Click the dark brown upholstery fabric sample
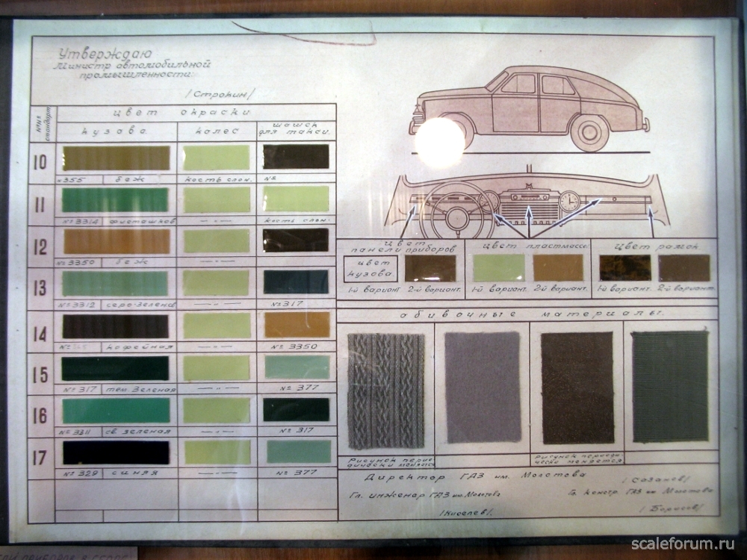The width and height of the screenshot is (747, 560). coord(577,388)
